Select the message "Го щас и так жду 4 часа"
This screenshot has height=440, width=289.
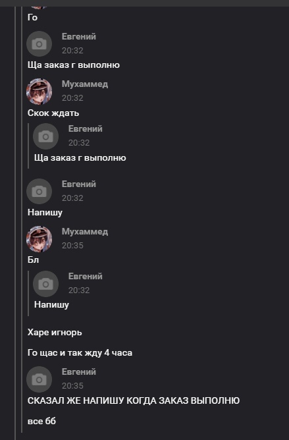80,353
